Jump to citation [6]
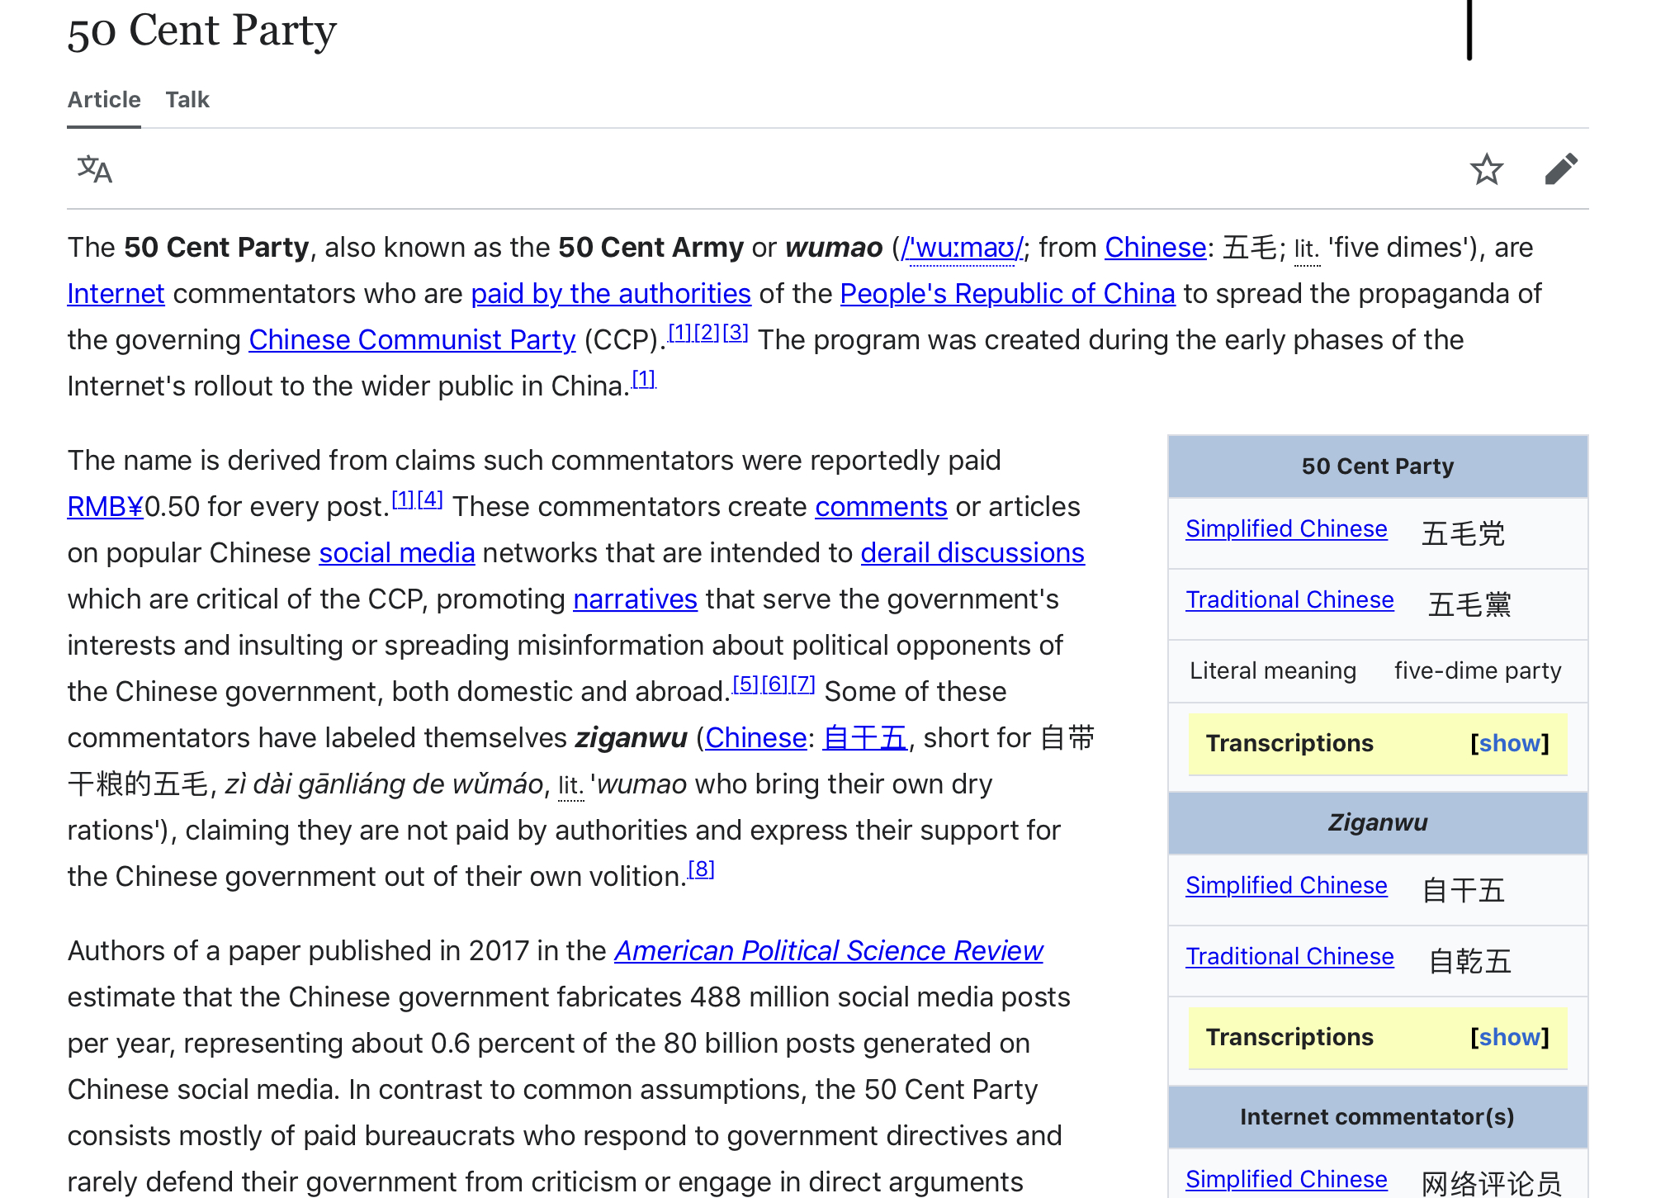 (x=774, y=684)
